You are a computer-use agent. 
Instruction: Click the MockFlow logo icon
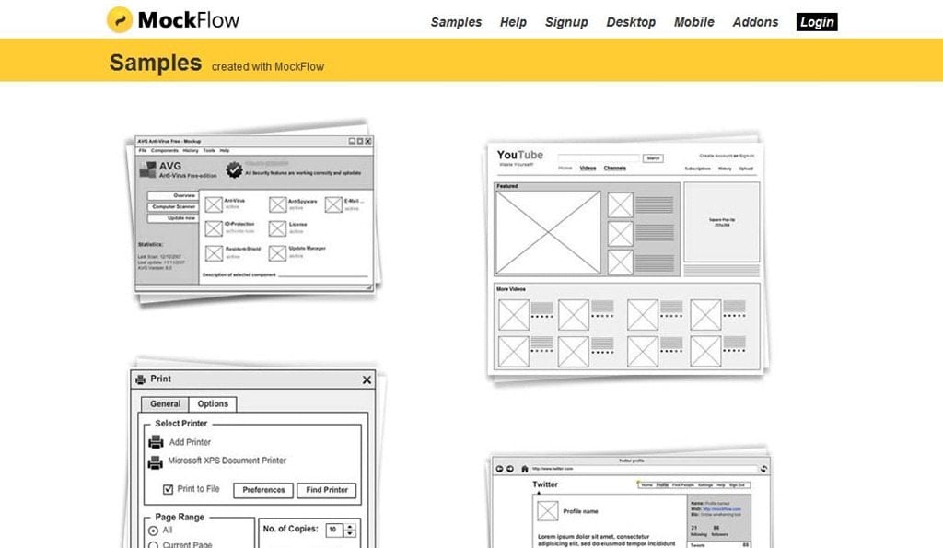click(x=120, y=20)
